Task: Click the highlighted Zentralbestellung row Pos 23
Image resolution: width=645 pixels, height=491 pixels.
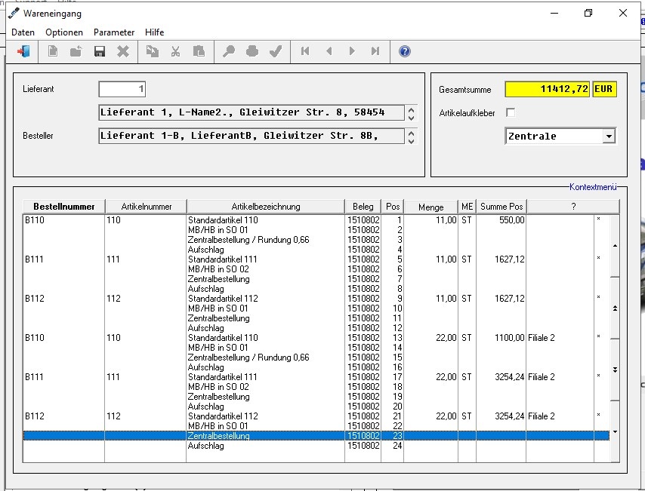Action: pos(316,436)
